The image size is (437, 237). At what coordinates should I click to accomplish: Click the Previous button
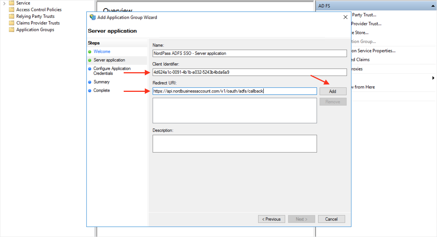pyautogui.click(x=271, y=219)
